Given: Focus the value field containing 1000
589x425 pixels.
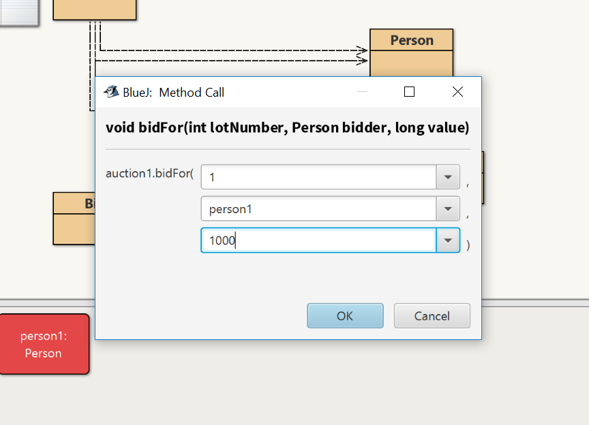Looking at the screenshot, I should 318,240.
